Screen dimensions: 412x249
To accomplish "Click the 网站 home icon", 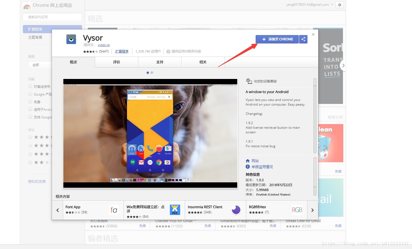I will (x=248, y=161).
